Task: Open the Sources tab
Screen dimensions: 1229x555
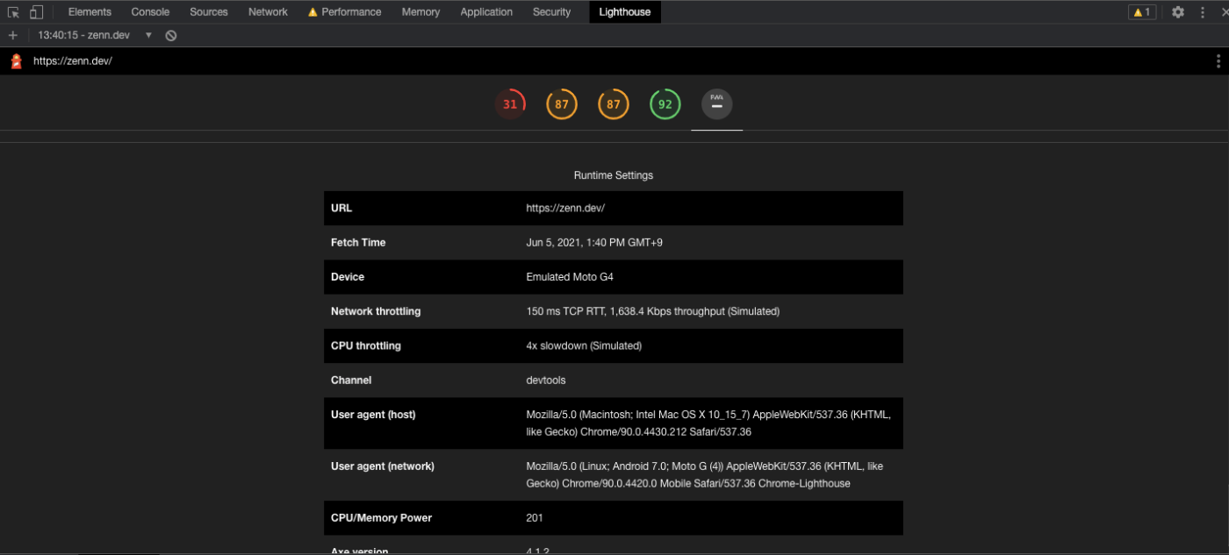Action: (209, 12)
